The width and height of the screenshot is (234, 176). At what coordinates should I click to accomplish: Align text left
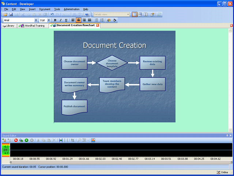point(73,20)
